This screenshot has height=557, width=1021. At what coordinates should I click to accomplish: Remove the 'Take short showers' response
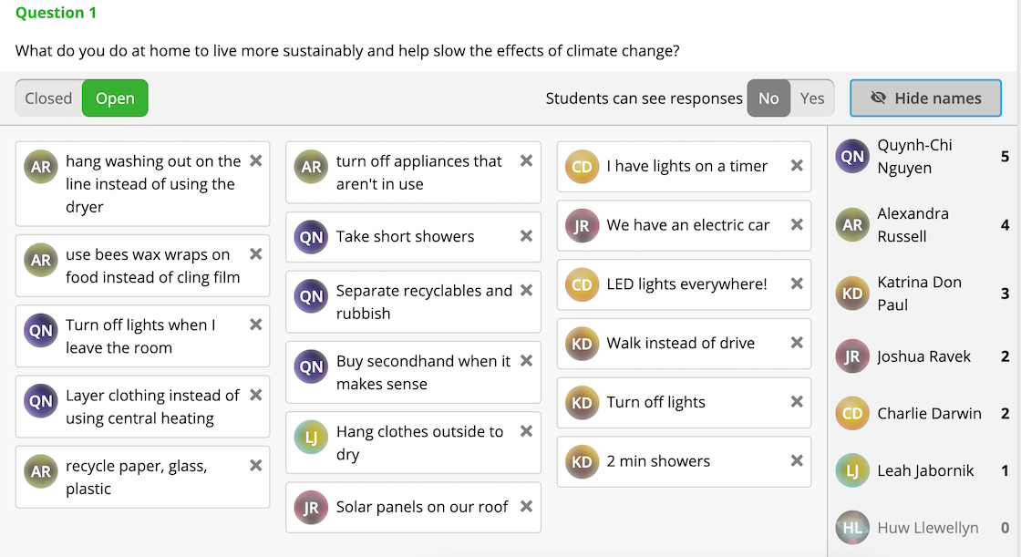(526, 235)
